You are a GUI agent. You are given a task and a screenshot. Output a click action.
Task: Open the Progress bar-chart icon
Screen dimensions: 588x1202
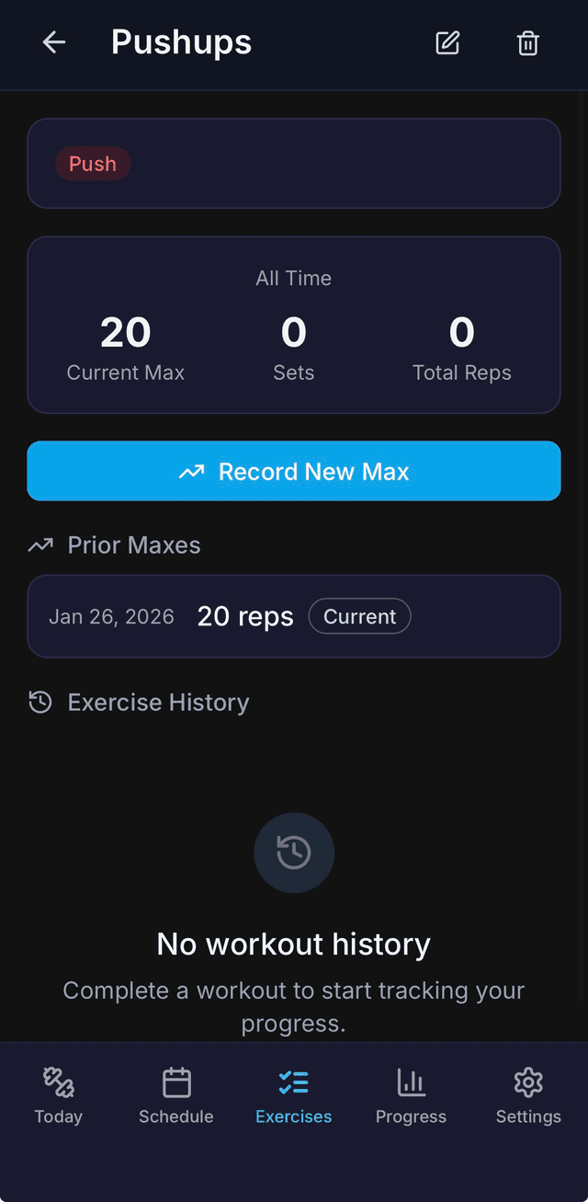pyautogui.click(x=411, y=1082)
